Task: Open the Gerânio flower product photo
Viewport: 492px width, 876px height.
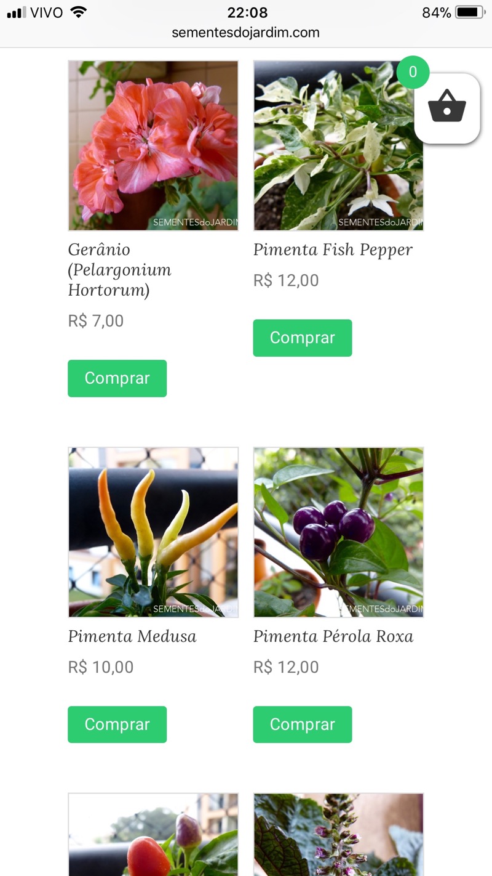Action: pyautogui.click(x=153, y=145)
